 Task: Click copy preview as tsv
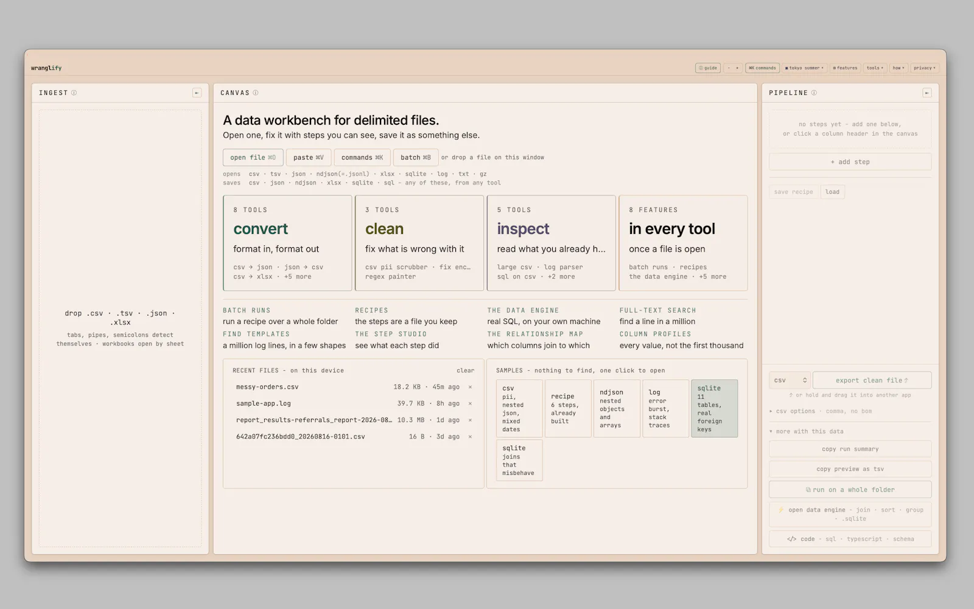pos(850,469)
